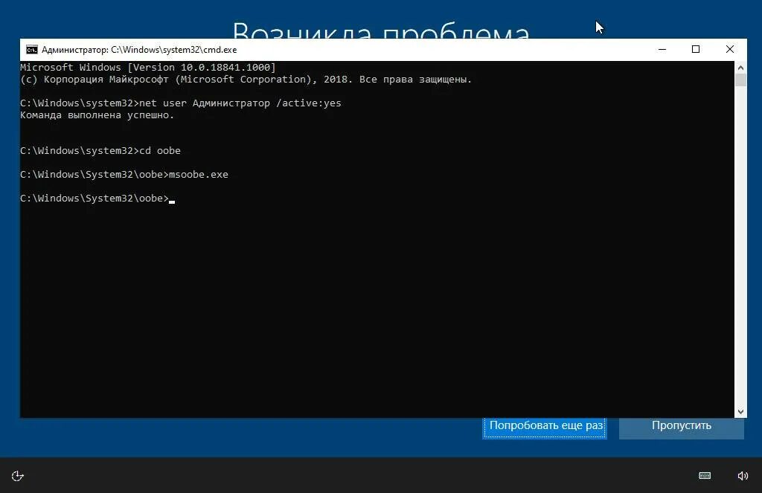Click the 'Возникла проблема' heading
The height and width of the screenshot is (493, 762).
pyautogui.click(x=381, y=30)
